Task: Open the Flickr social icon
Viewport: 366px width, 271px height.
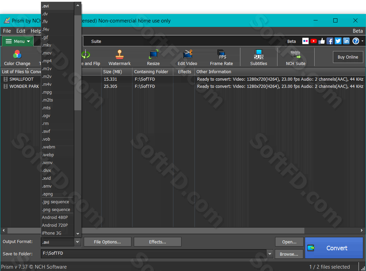Action: click(x=305, y=41)
